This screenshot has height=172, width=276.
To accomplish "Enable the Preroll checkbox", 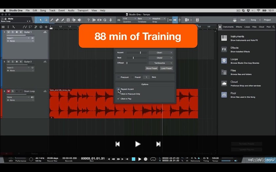I will 132,77.
